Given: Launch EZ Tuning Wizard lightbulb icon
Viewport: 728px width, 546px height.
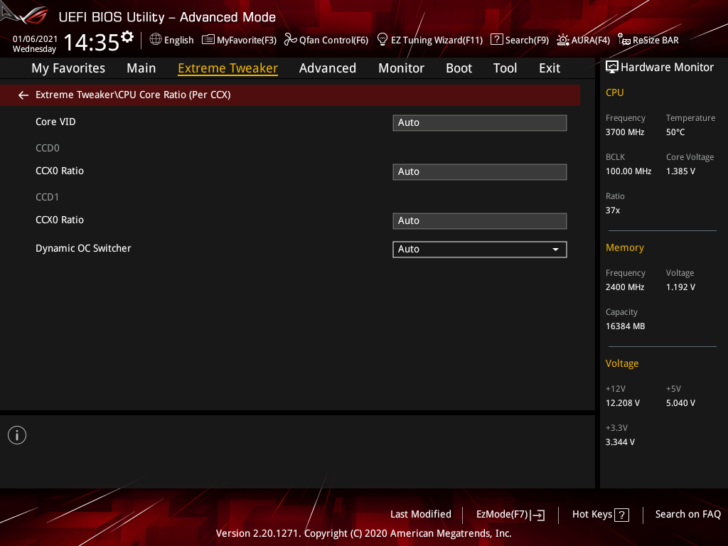Looking at the screenshot, I should click(382, 40).
